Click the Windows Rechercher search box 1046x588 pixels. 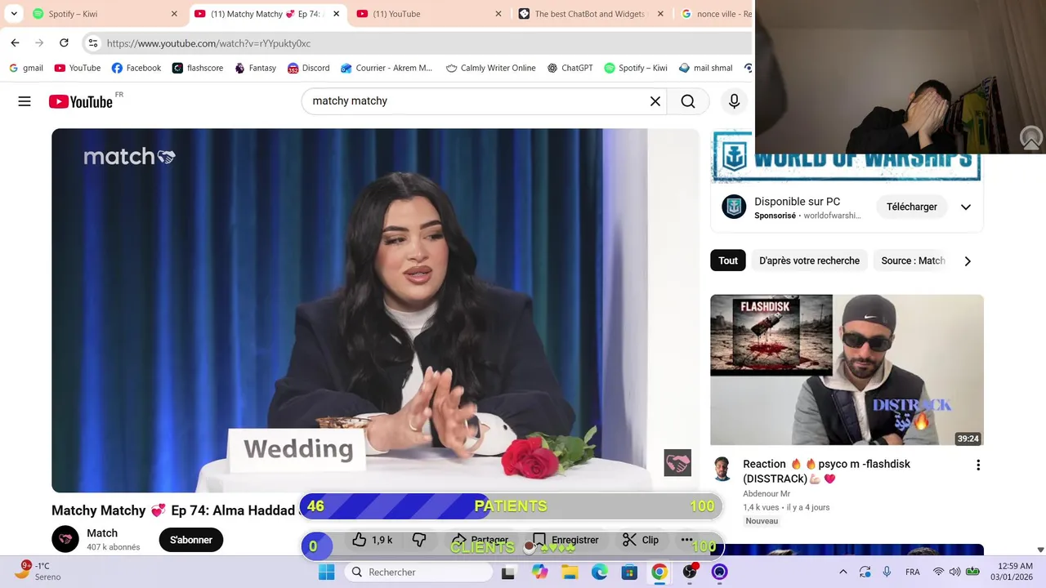pos(418,572)
